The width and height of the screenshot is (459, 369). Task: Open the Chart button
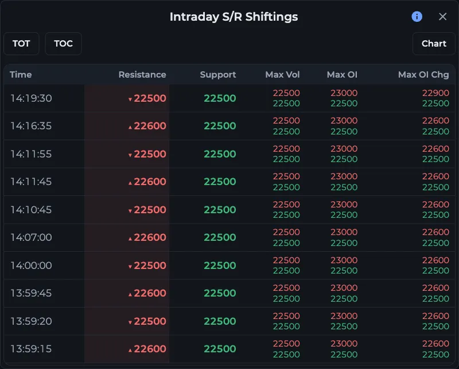tap(434, 44)
